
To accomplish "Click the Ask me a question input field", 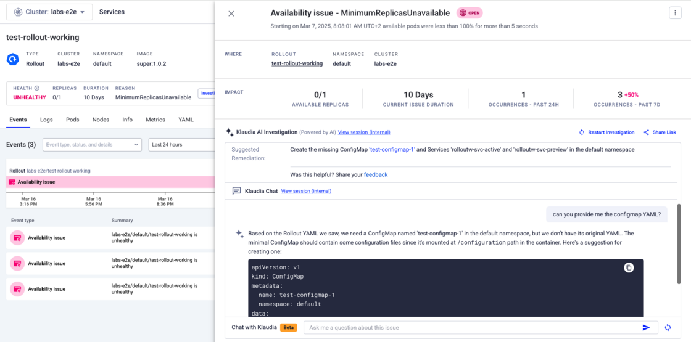I will pyautogui.click(x=469, y=328).
